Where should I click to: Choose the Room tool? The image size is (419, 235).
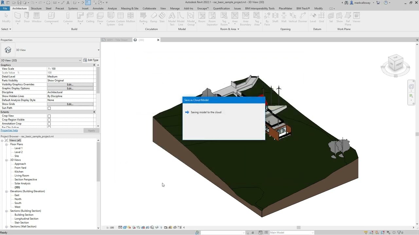202,18
